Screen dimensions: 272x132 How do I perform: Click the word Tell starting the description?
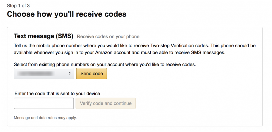17,46
